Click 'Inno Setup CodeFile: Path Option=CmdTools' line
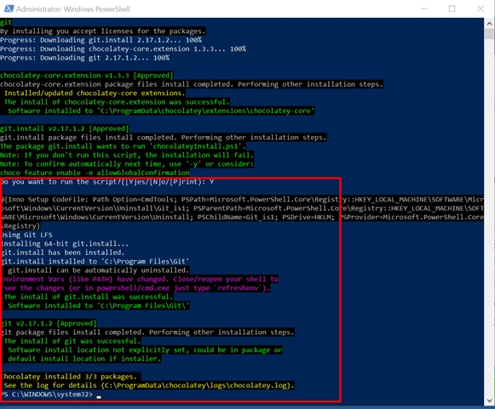This screenshot has width=495, height=409. (x=242, y=200)
